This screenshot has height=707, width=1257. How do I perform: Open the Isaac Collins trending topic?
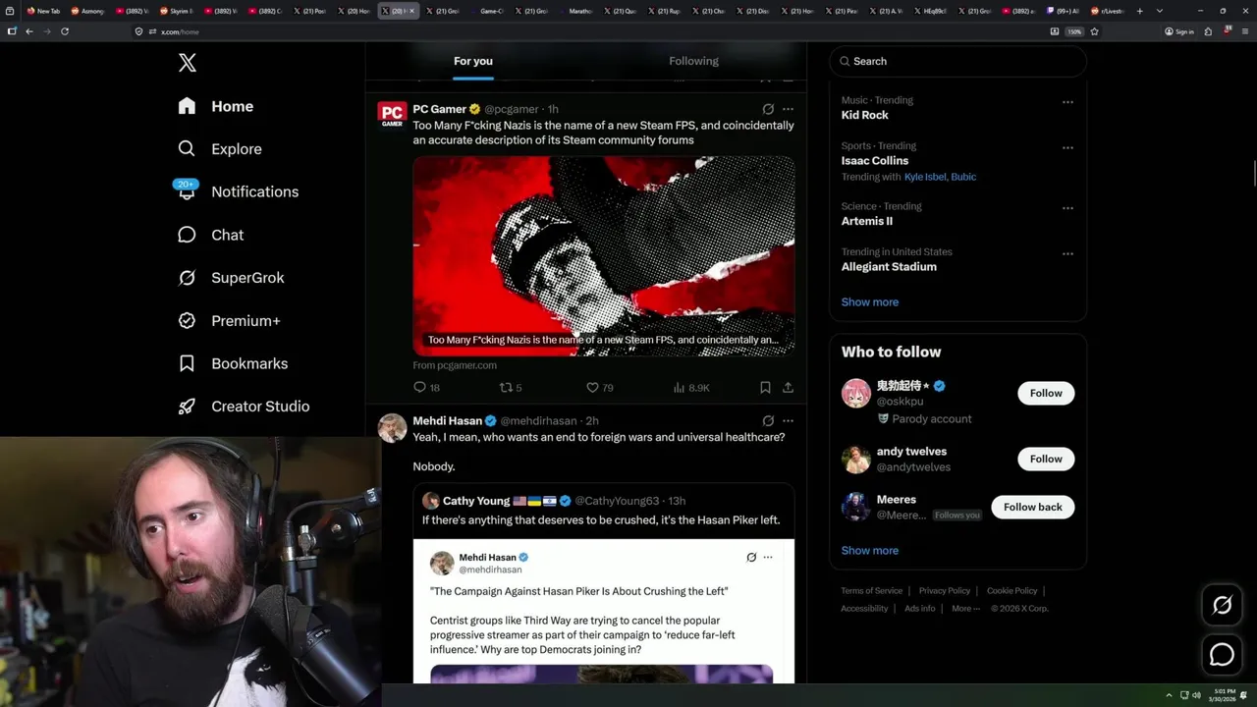click(x=875, y=161)
